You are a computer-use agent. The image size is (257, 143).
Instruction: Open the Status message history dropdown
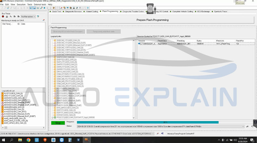pos(243,126)
